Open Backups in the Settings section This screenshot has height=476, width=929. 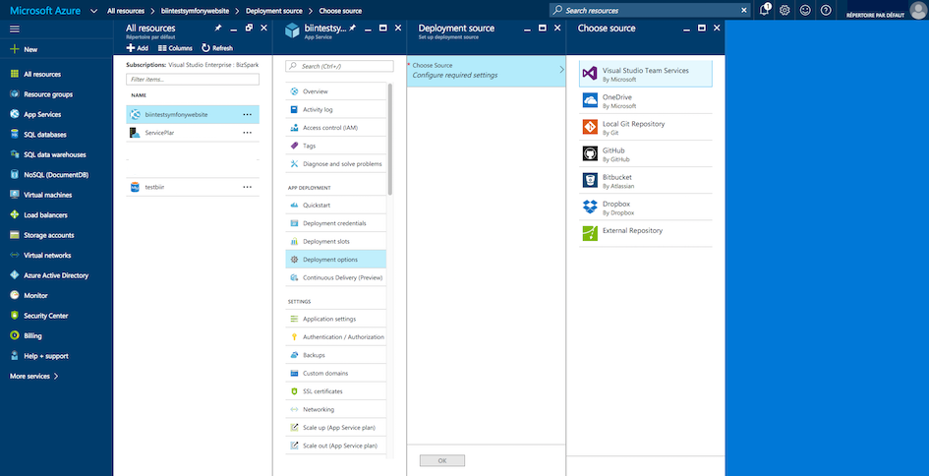click(336, 355)
